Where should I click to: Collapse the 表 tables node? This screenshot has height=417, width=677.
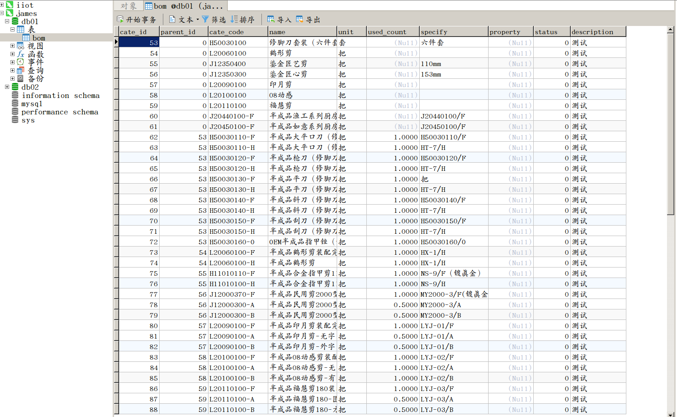(x=13, y=30)
